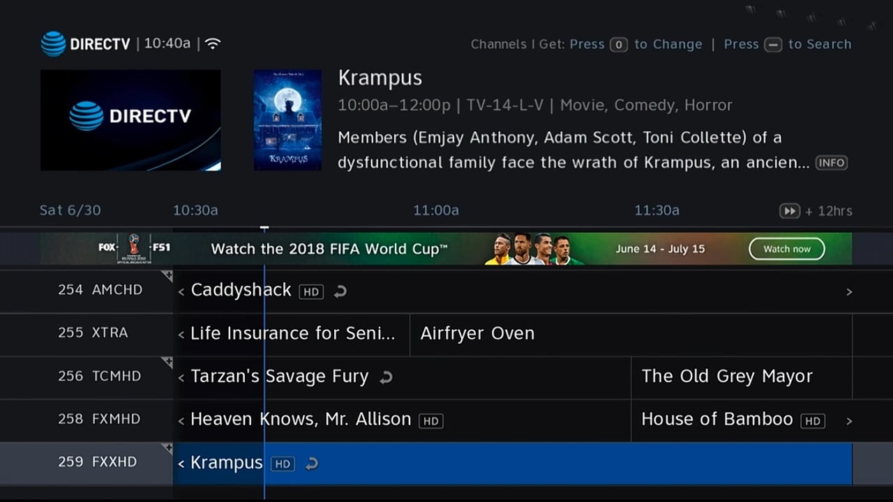Click the 10:30a time header
893x502 pixels.
click(195, 211)
